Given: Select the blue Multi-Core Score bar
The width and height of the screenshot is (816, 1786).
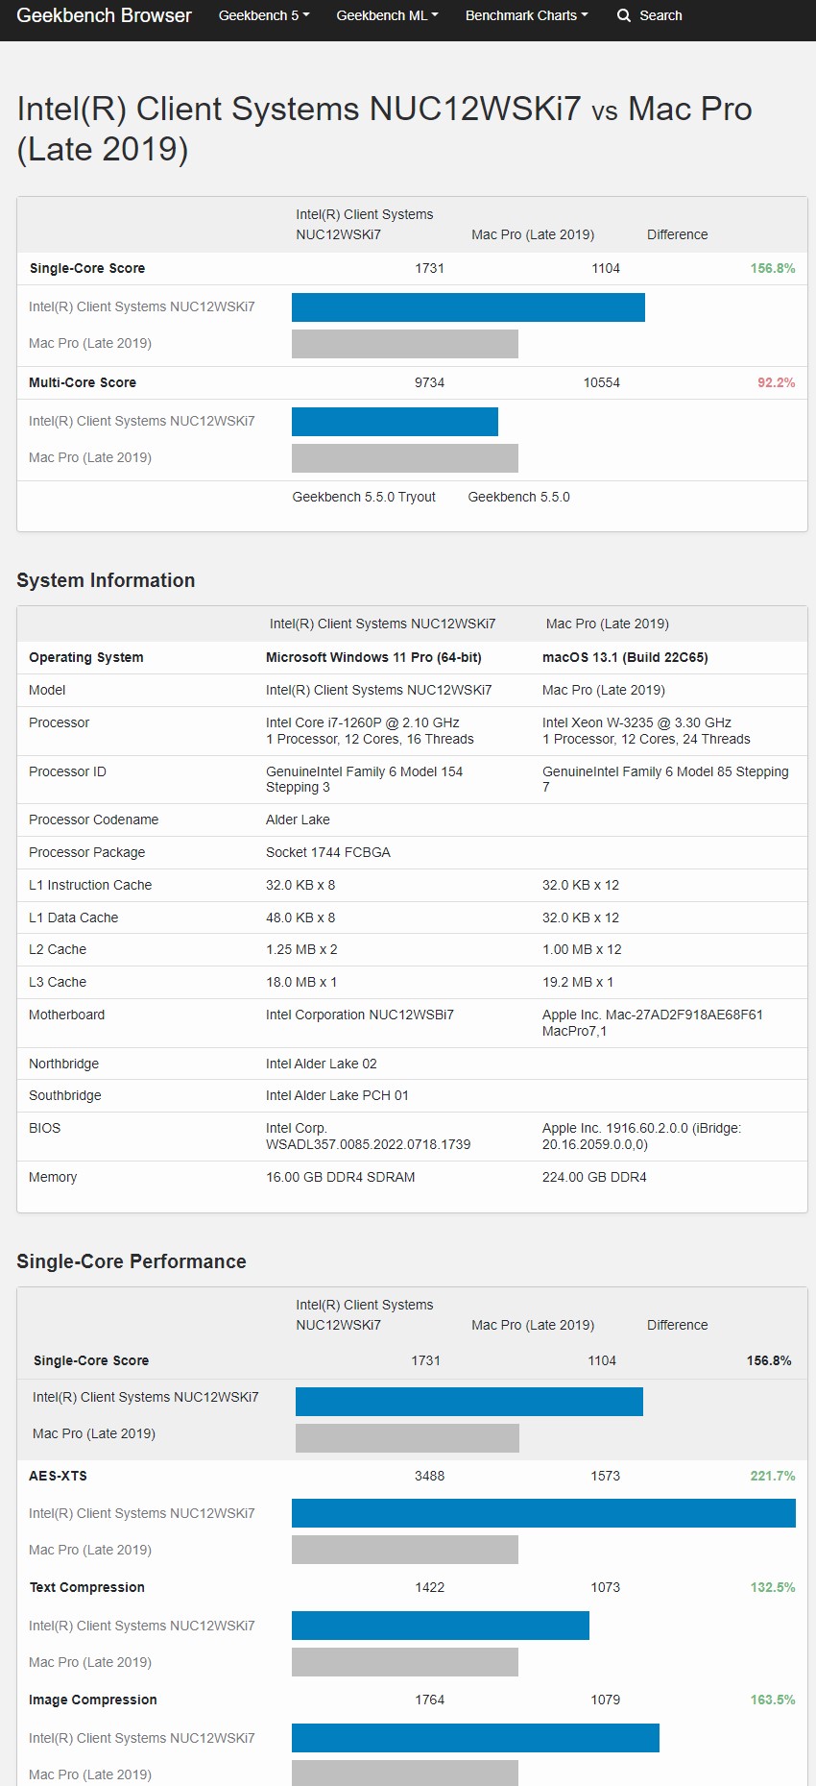Looking at the screenshot, I should pyautogui.click(x=395, y=422).
